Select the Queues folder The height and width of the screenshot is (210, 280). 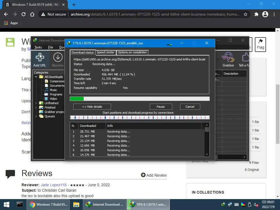pyautogui.click(x=50, y=116)
